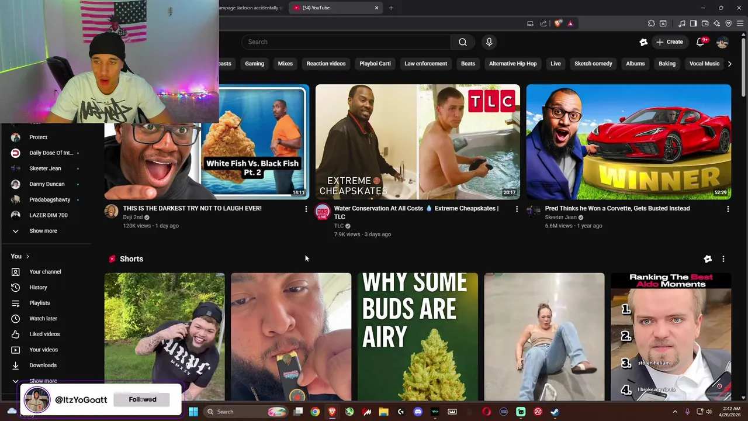Toggle the Brave sidebar panel icon
This screenshot has height=421, width=748.
tap(693, 23)
